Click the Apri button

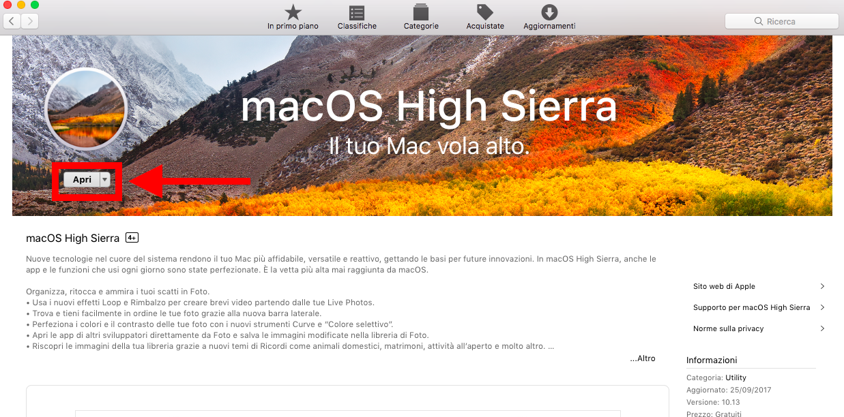pos(82,179)
